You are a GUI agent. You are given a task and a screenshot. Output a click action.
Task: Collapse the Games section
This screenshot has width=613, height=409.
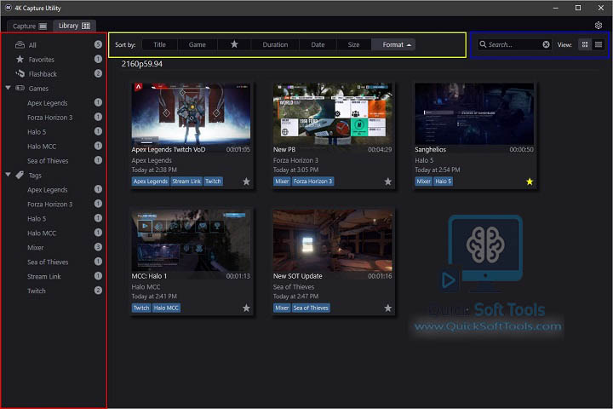pyautogui.click(x=8, y=88)
